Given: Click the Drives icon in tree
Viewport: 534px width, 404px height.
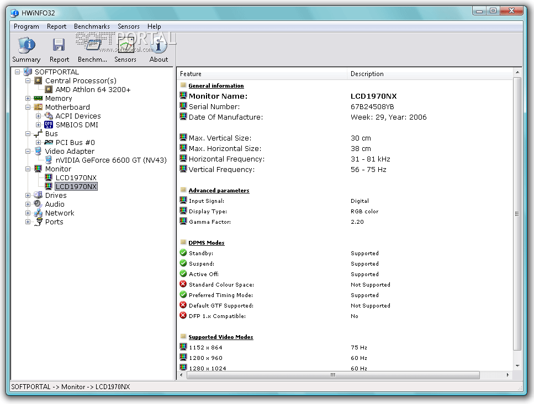Looking at the screenshot, I should click(38, 195).
